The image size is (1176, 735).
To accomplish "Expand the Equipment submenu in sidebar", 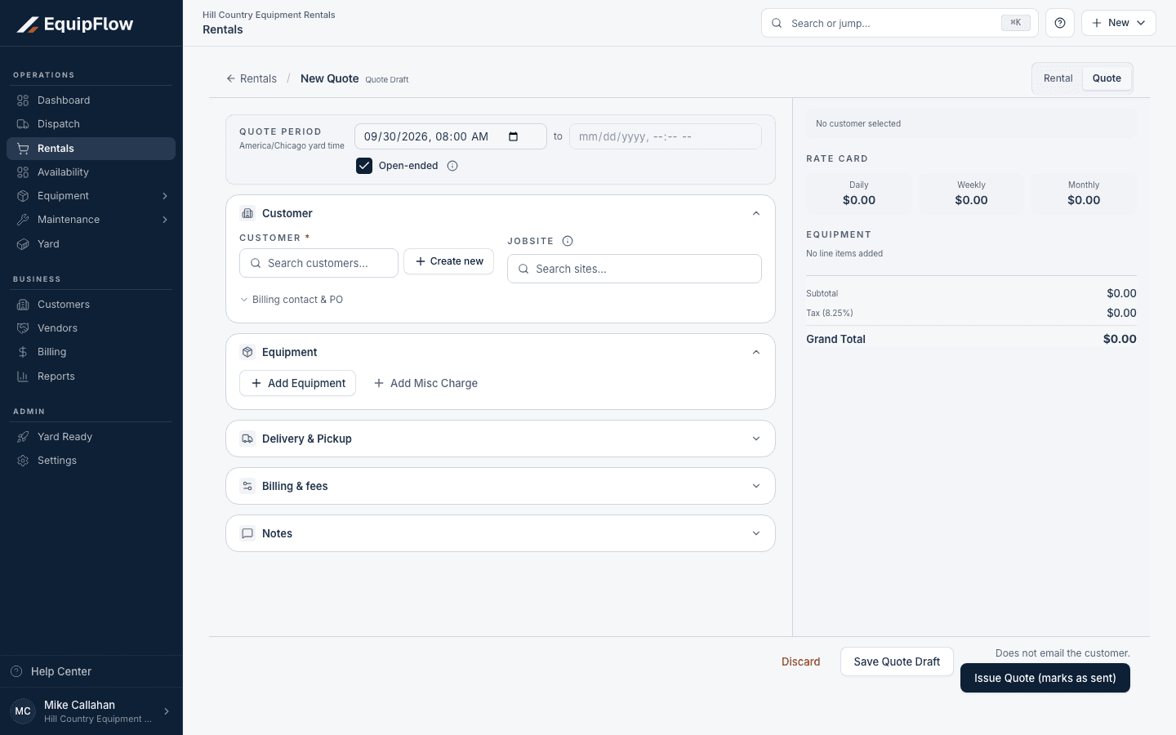I will [x=165, y=196].
